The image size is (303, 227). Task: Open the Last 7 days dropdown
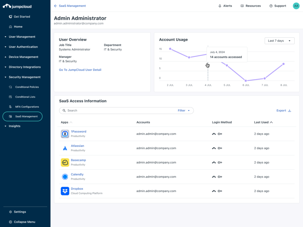(x=279, y=41)
